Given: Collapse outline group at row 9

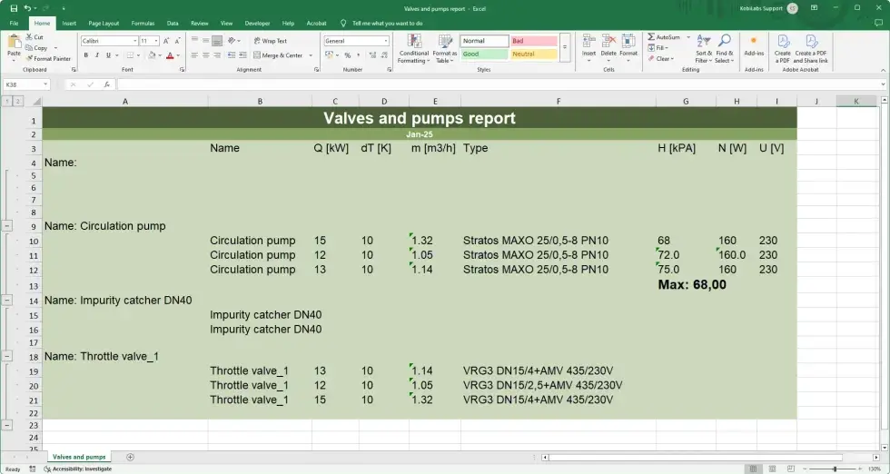Looking at the screenshot, I should tap(7, 226).
